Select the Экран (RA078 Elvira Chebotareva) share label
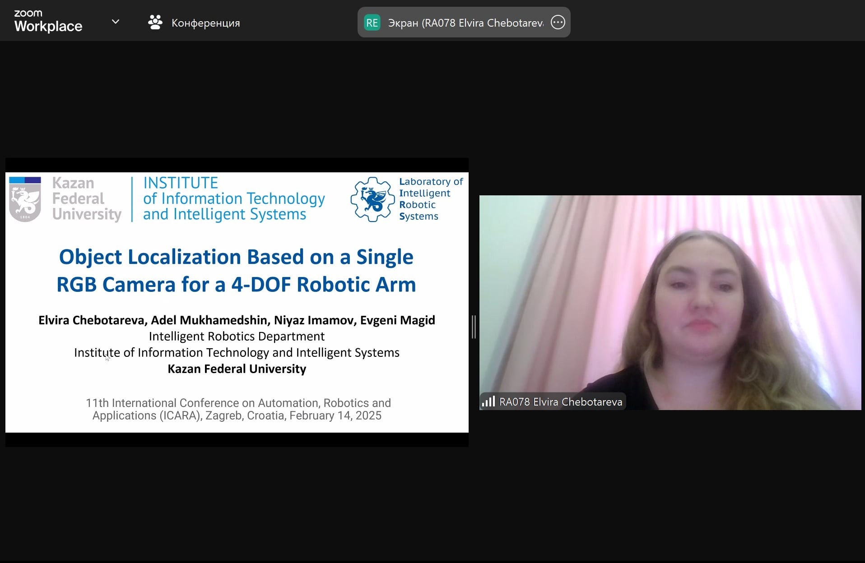Viewport: 865px width, 563px height. click(465, 23)
